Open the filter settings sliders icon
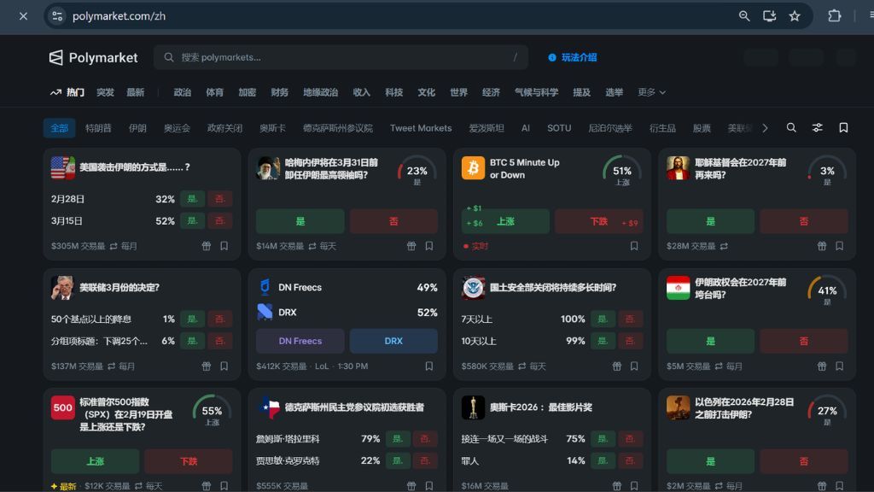The image size is (874, 492). 817,128
